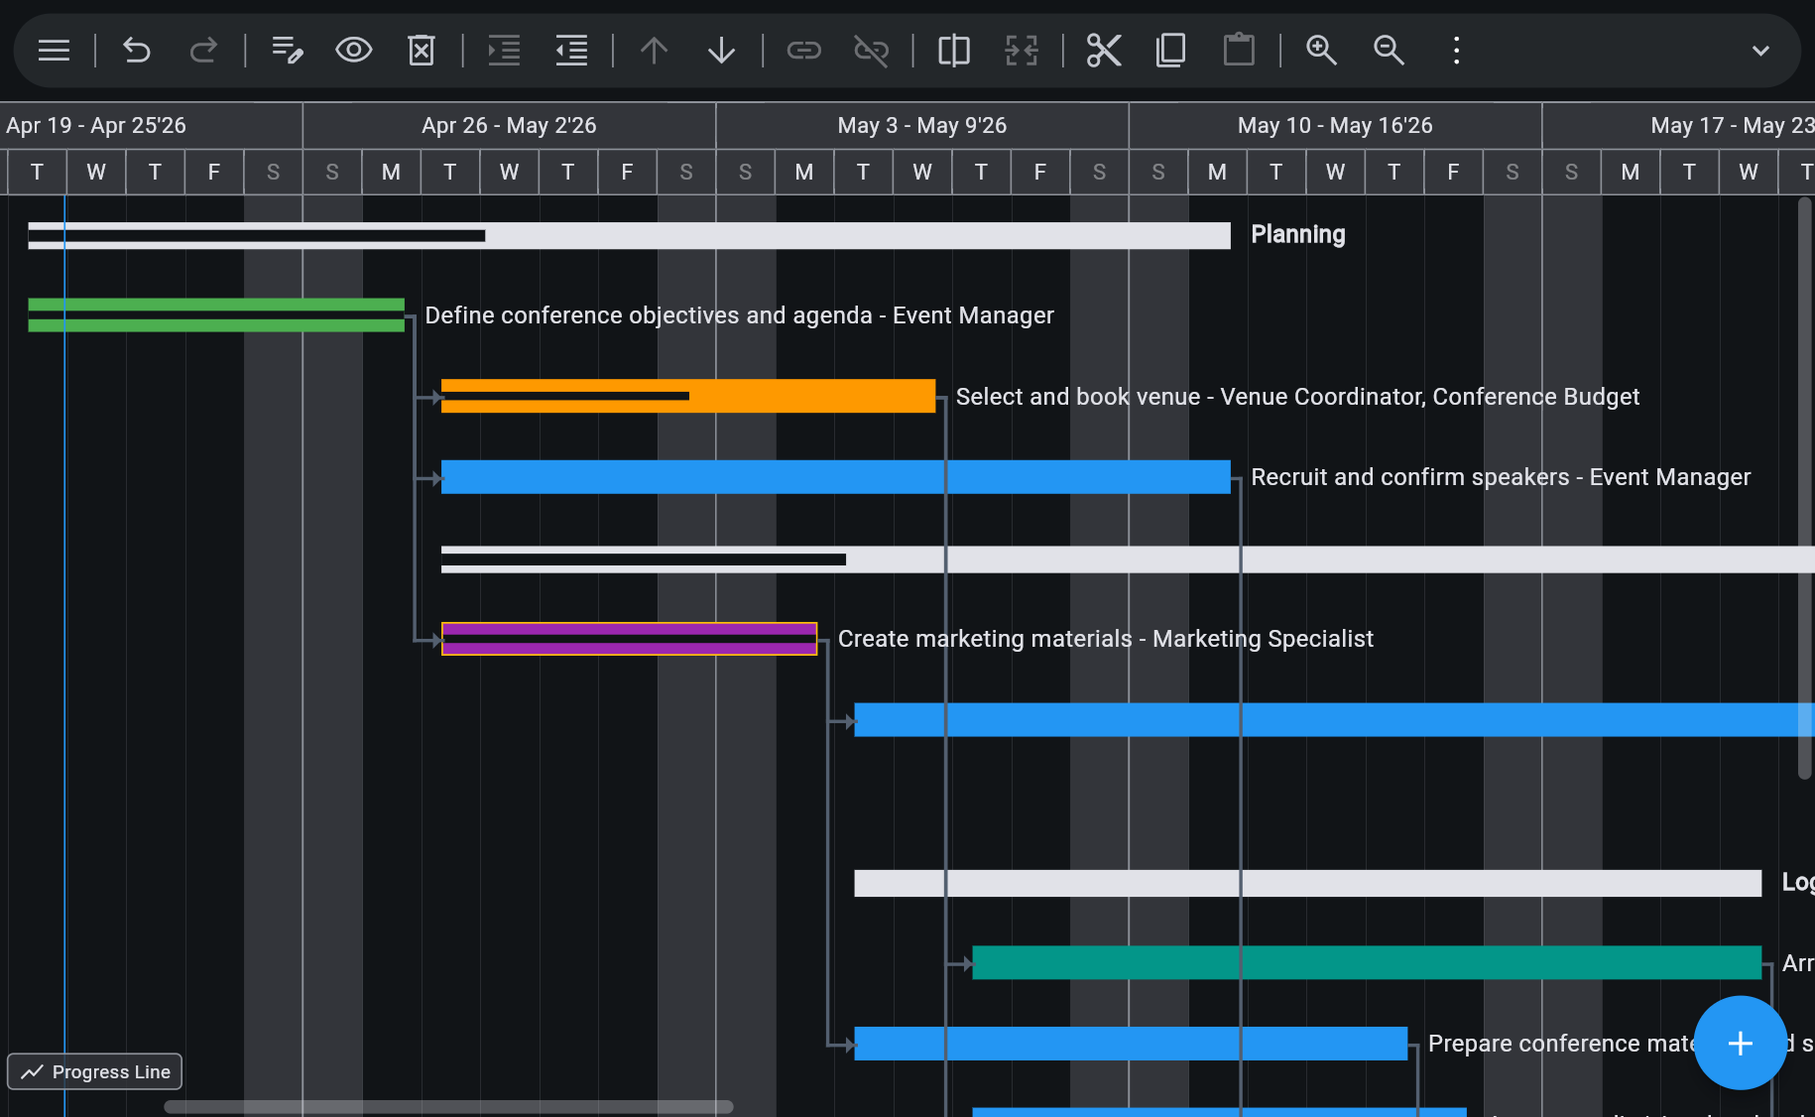Open the Progress Line control
Image resolution: width=1815 pixels, height=1117 pixels.
(x=94, y=1071)
